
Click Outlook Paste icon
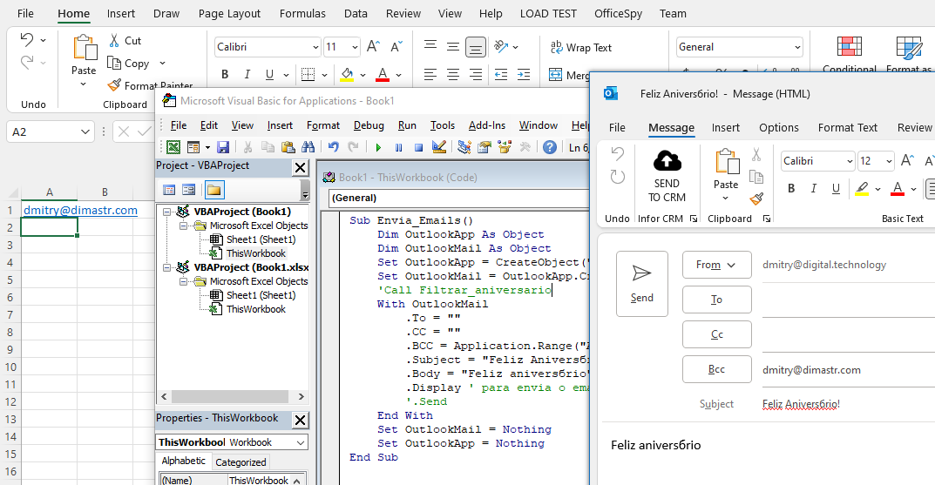click(726, 162)
